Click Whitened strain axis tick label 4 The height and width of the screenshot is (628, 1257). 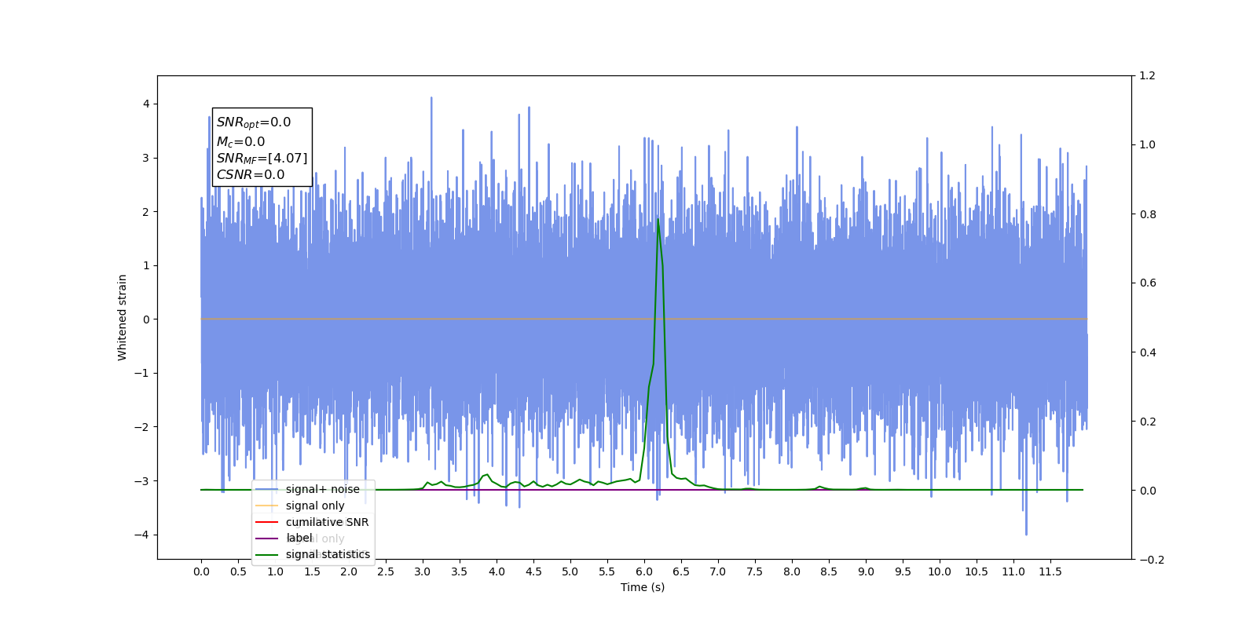coord(146,104)
